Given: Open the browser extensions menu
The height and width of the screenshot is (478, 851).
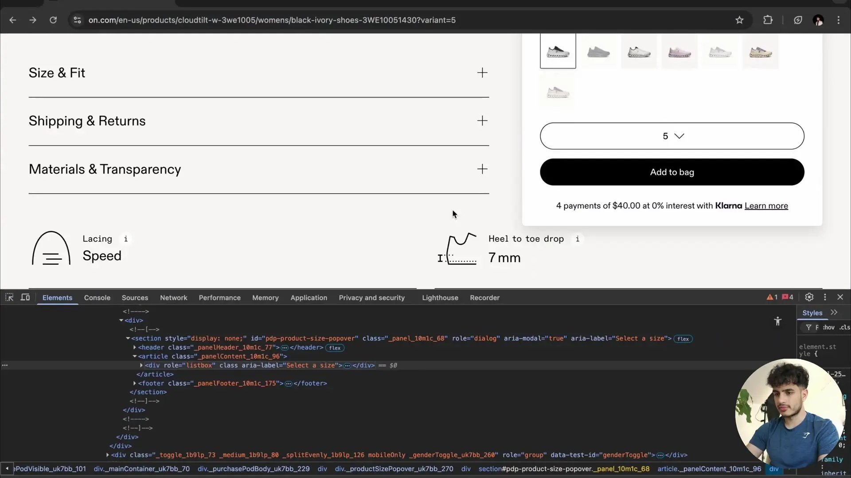Looking at the screenshot, I should [768, 20].
